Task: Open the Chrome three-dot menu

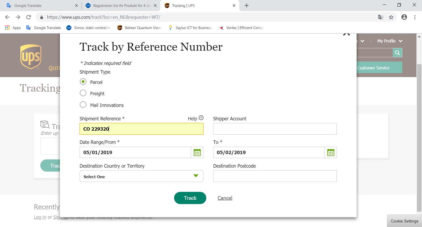Action: coord(415,17)
